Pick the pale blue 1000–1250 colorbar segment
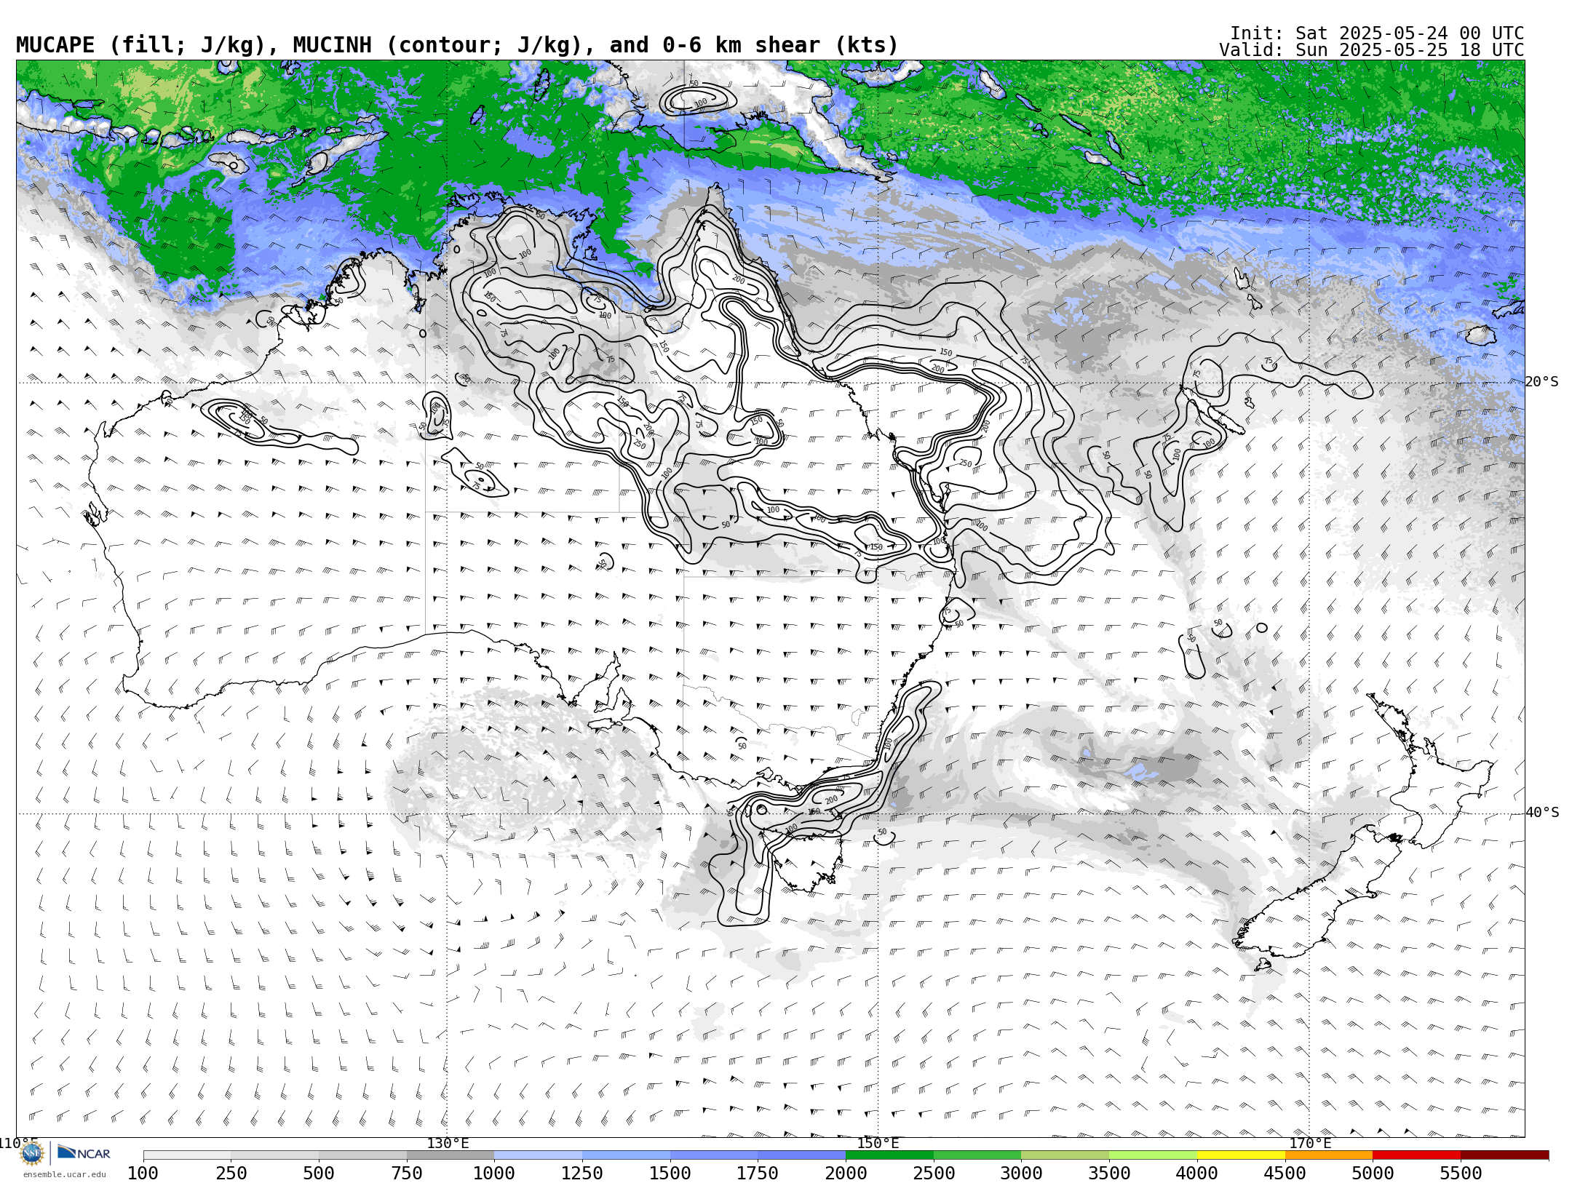This screenshot has width=1572, height=1183. (x=538, y=1155)
